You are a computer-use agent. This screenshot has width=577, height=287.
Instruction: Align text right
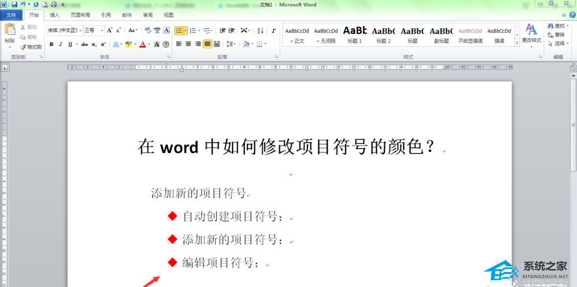pyautogui.click(x=198, y=44)
